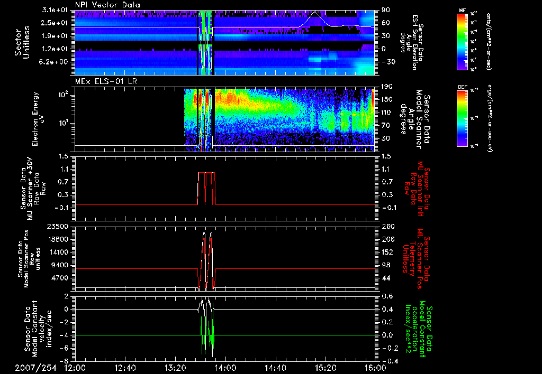Click the 150 scanner angle tick
542x374 pixels.
[x=387, y=99]
